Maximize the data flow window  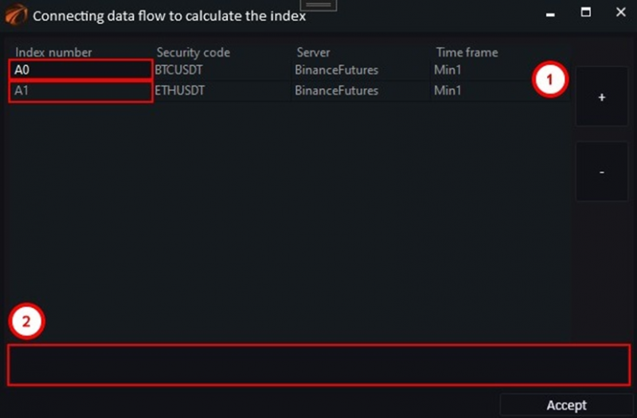[x=585, y=13]
